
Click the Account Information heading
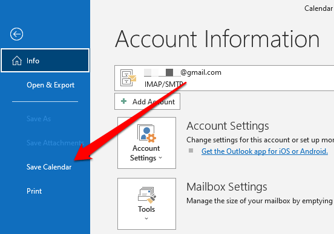(217, 39)
